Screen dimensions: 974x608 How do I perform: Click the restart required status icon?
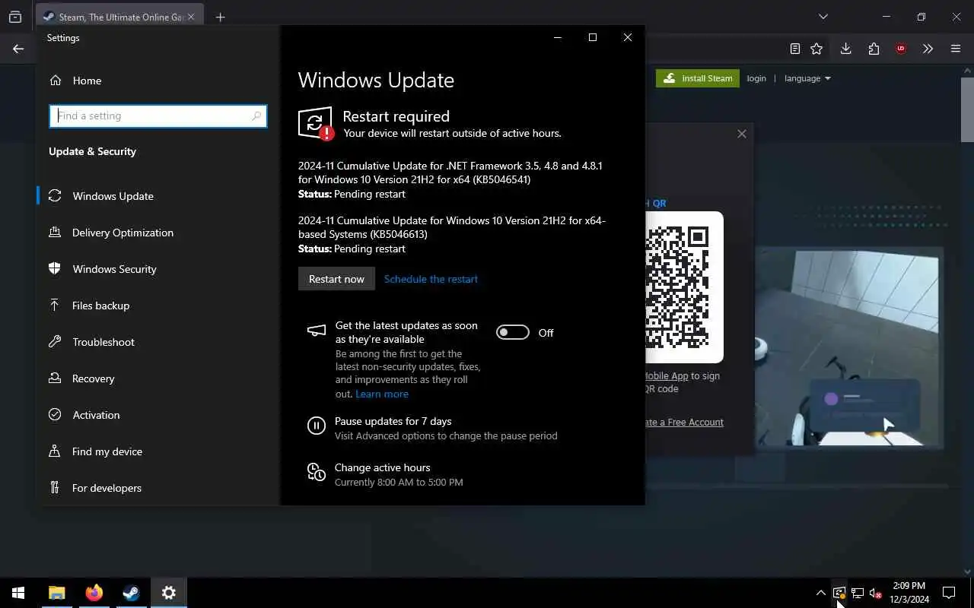coord(315,123)
